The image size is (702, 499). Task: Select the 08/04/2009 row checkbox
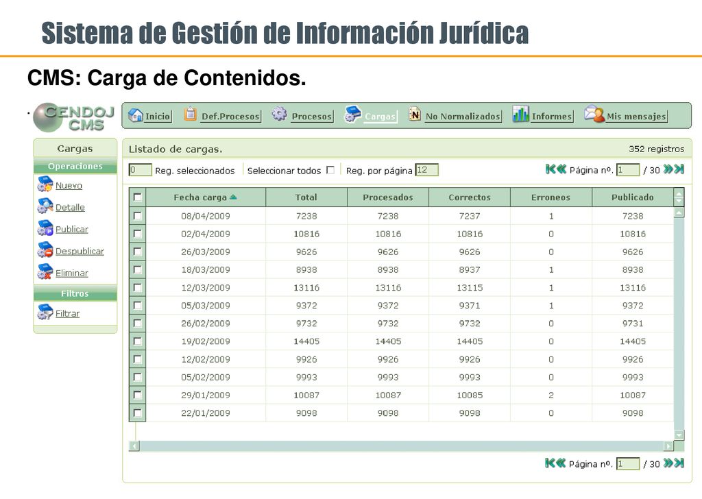point(137,216)
